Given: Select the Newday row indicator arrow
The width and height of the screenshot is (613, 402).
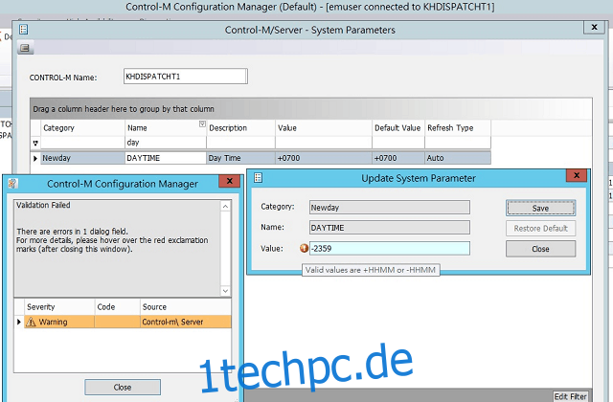Looking at the screenshot, I should 35,158.
